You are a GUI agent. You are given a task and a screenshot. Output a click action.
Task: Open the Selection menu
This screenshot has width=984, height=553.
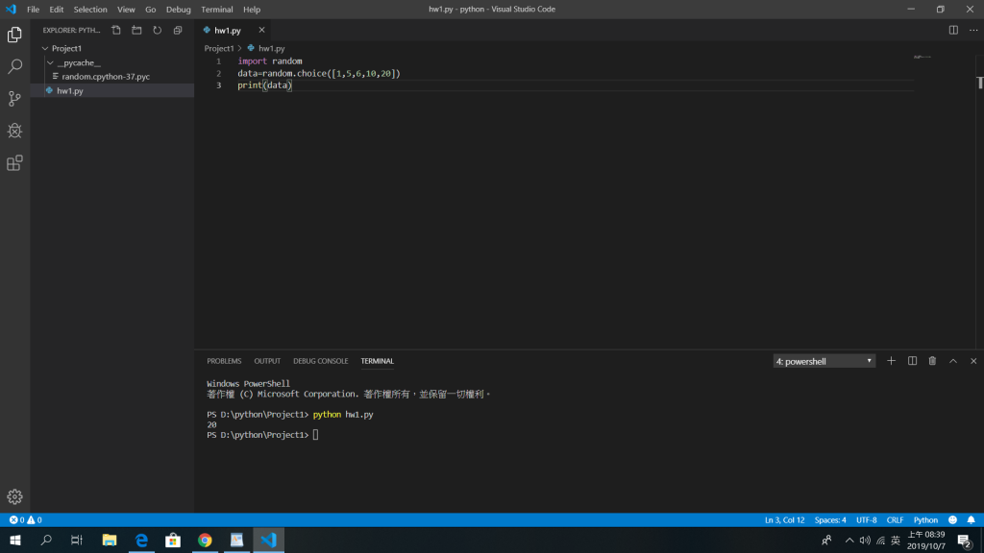(x=90, y=10)
